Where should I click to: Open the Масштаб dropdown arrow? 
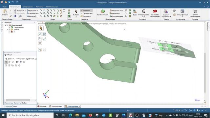(x=37, y=16)
